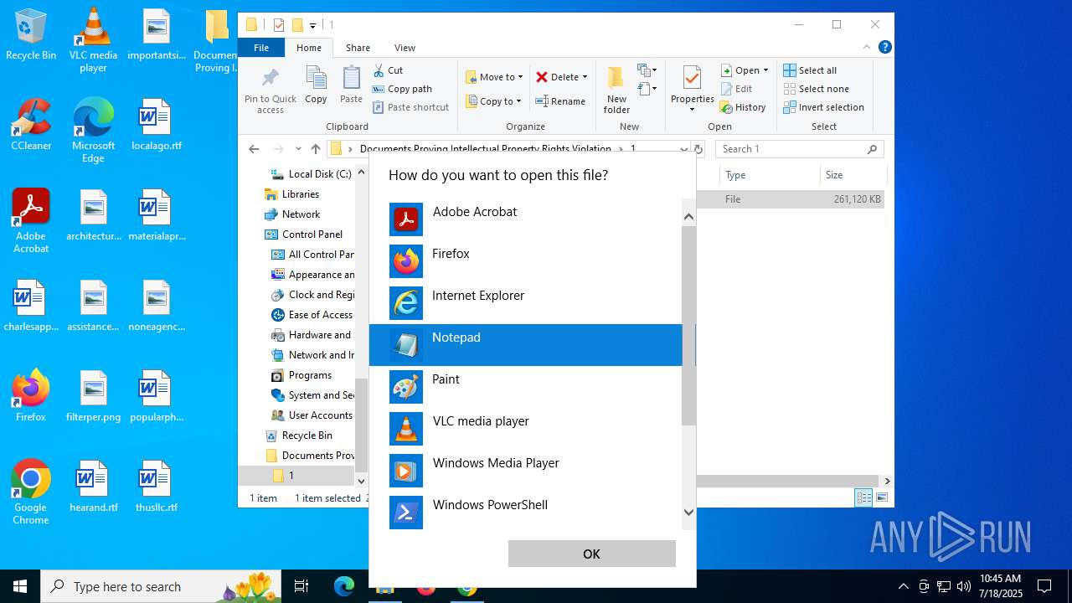
Task: Open Microsoft Edge from the taskbar
Action: [x=343, y=586]
